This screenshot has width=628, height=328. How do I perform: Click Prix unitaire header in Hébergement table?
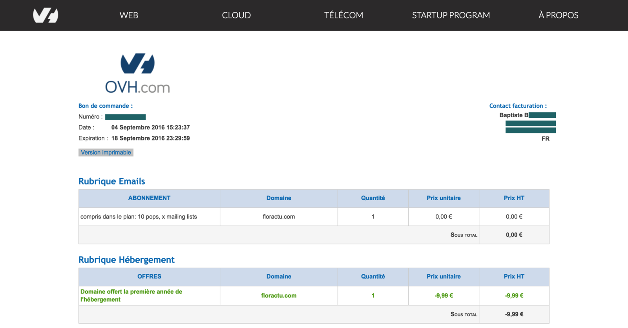444,277
